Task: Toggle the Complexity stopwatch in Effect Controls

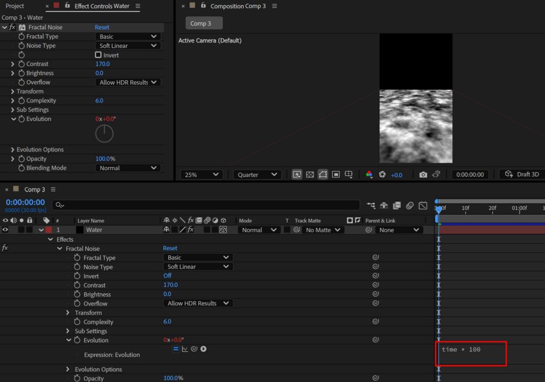Action: 21,100
